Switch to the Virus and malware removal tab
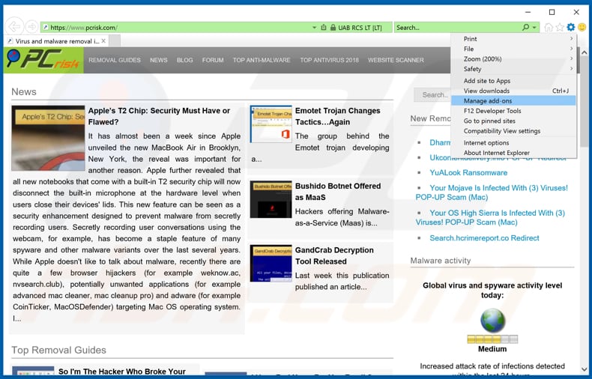592x379 pixels. point(54,41)
